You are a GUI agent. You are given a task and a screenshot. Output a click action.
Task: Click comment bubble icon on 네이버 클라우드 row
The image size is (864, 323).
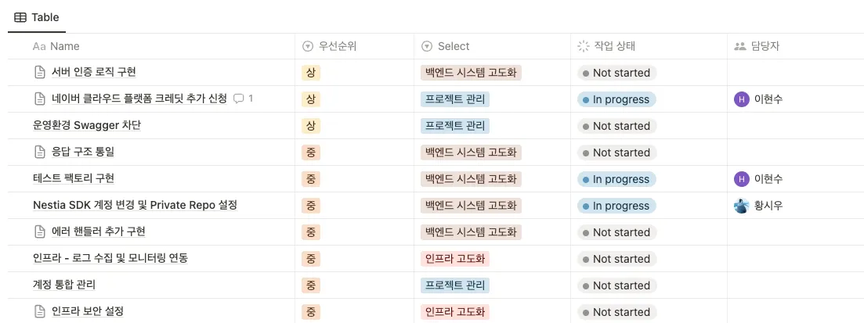click(x=240, y=99)
